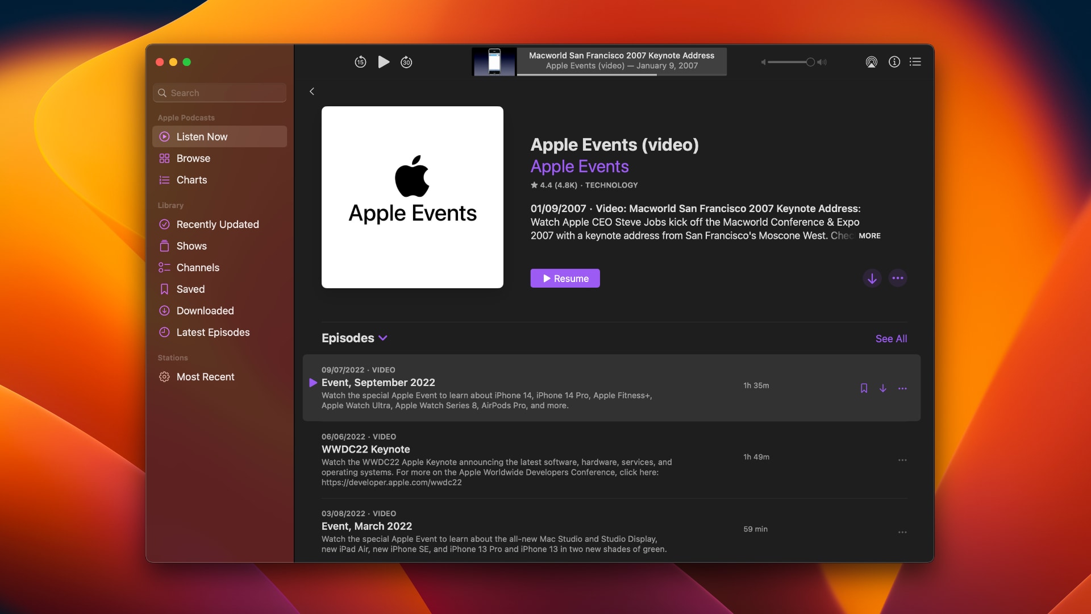Screen dimensions: 1091x614
Task: Open the Event, March 2022 episode title
Action: (x=367, y=526)
